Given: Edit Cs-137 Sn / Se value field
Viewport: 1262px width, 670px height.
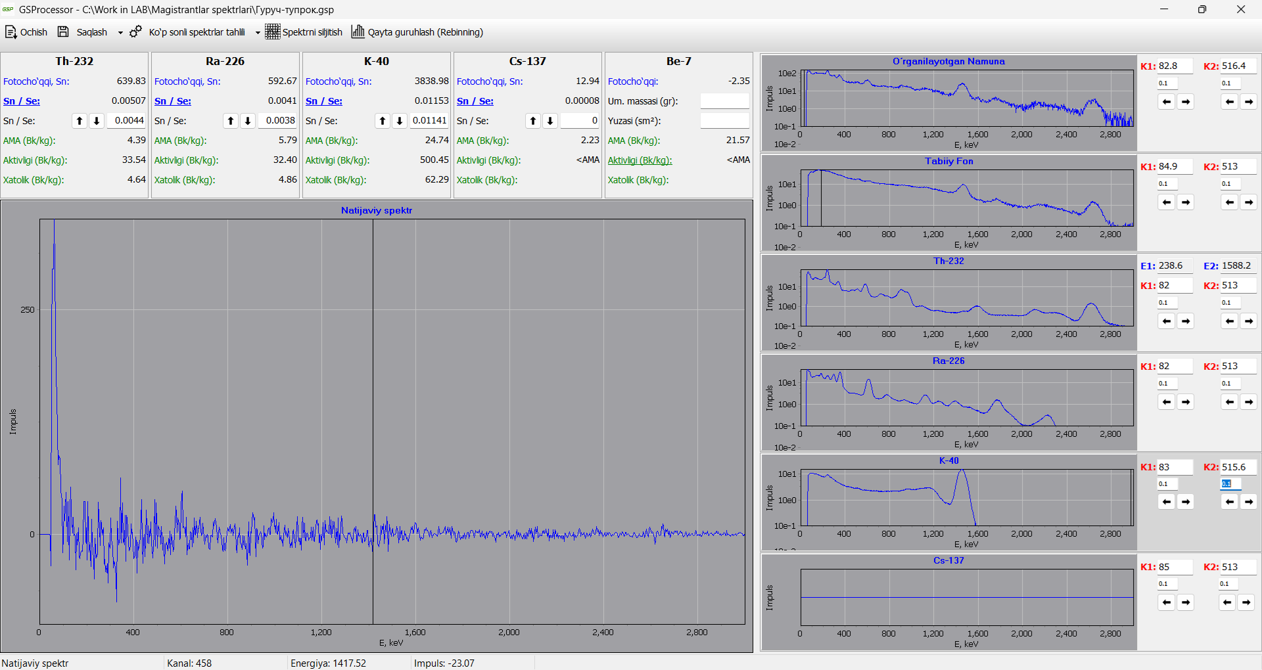Looking at the screenshot, I should click(580, 121).
